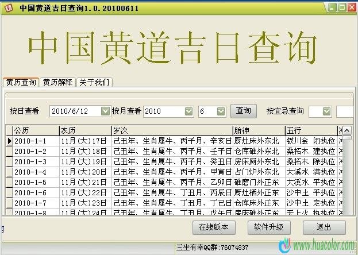Expand the month 6 dropdown
This screenshot has width=358, height=255.
click(221, 111)
